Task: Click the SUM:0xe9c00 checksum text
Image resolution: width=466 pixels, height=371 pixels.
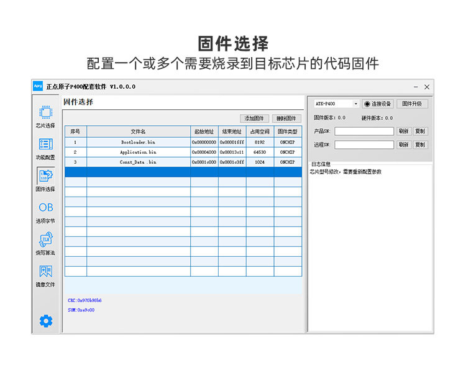Action: click(81, 310)
